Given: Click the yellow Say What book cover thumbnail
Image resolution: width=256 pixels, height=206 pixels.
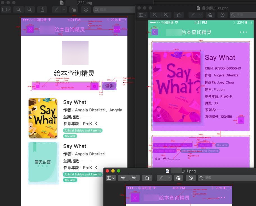Looking at the screenshot, I should click(43, 118).
